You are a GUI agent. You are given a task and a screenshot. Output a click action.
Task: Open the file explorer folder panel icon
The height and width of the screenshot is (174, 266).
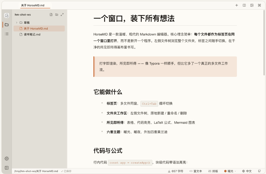click(x=6, y=25)
